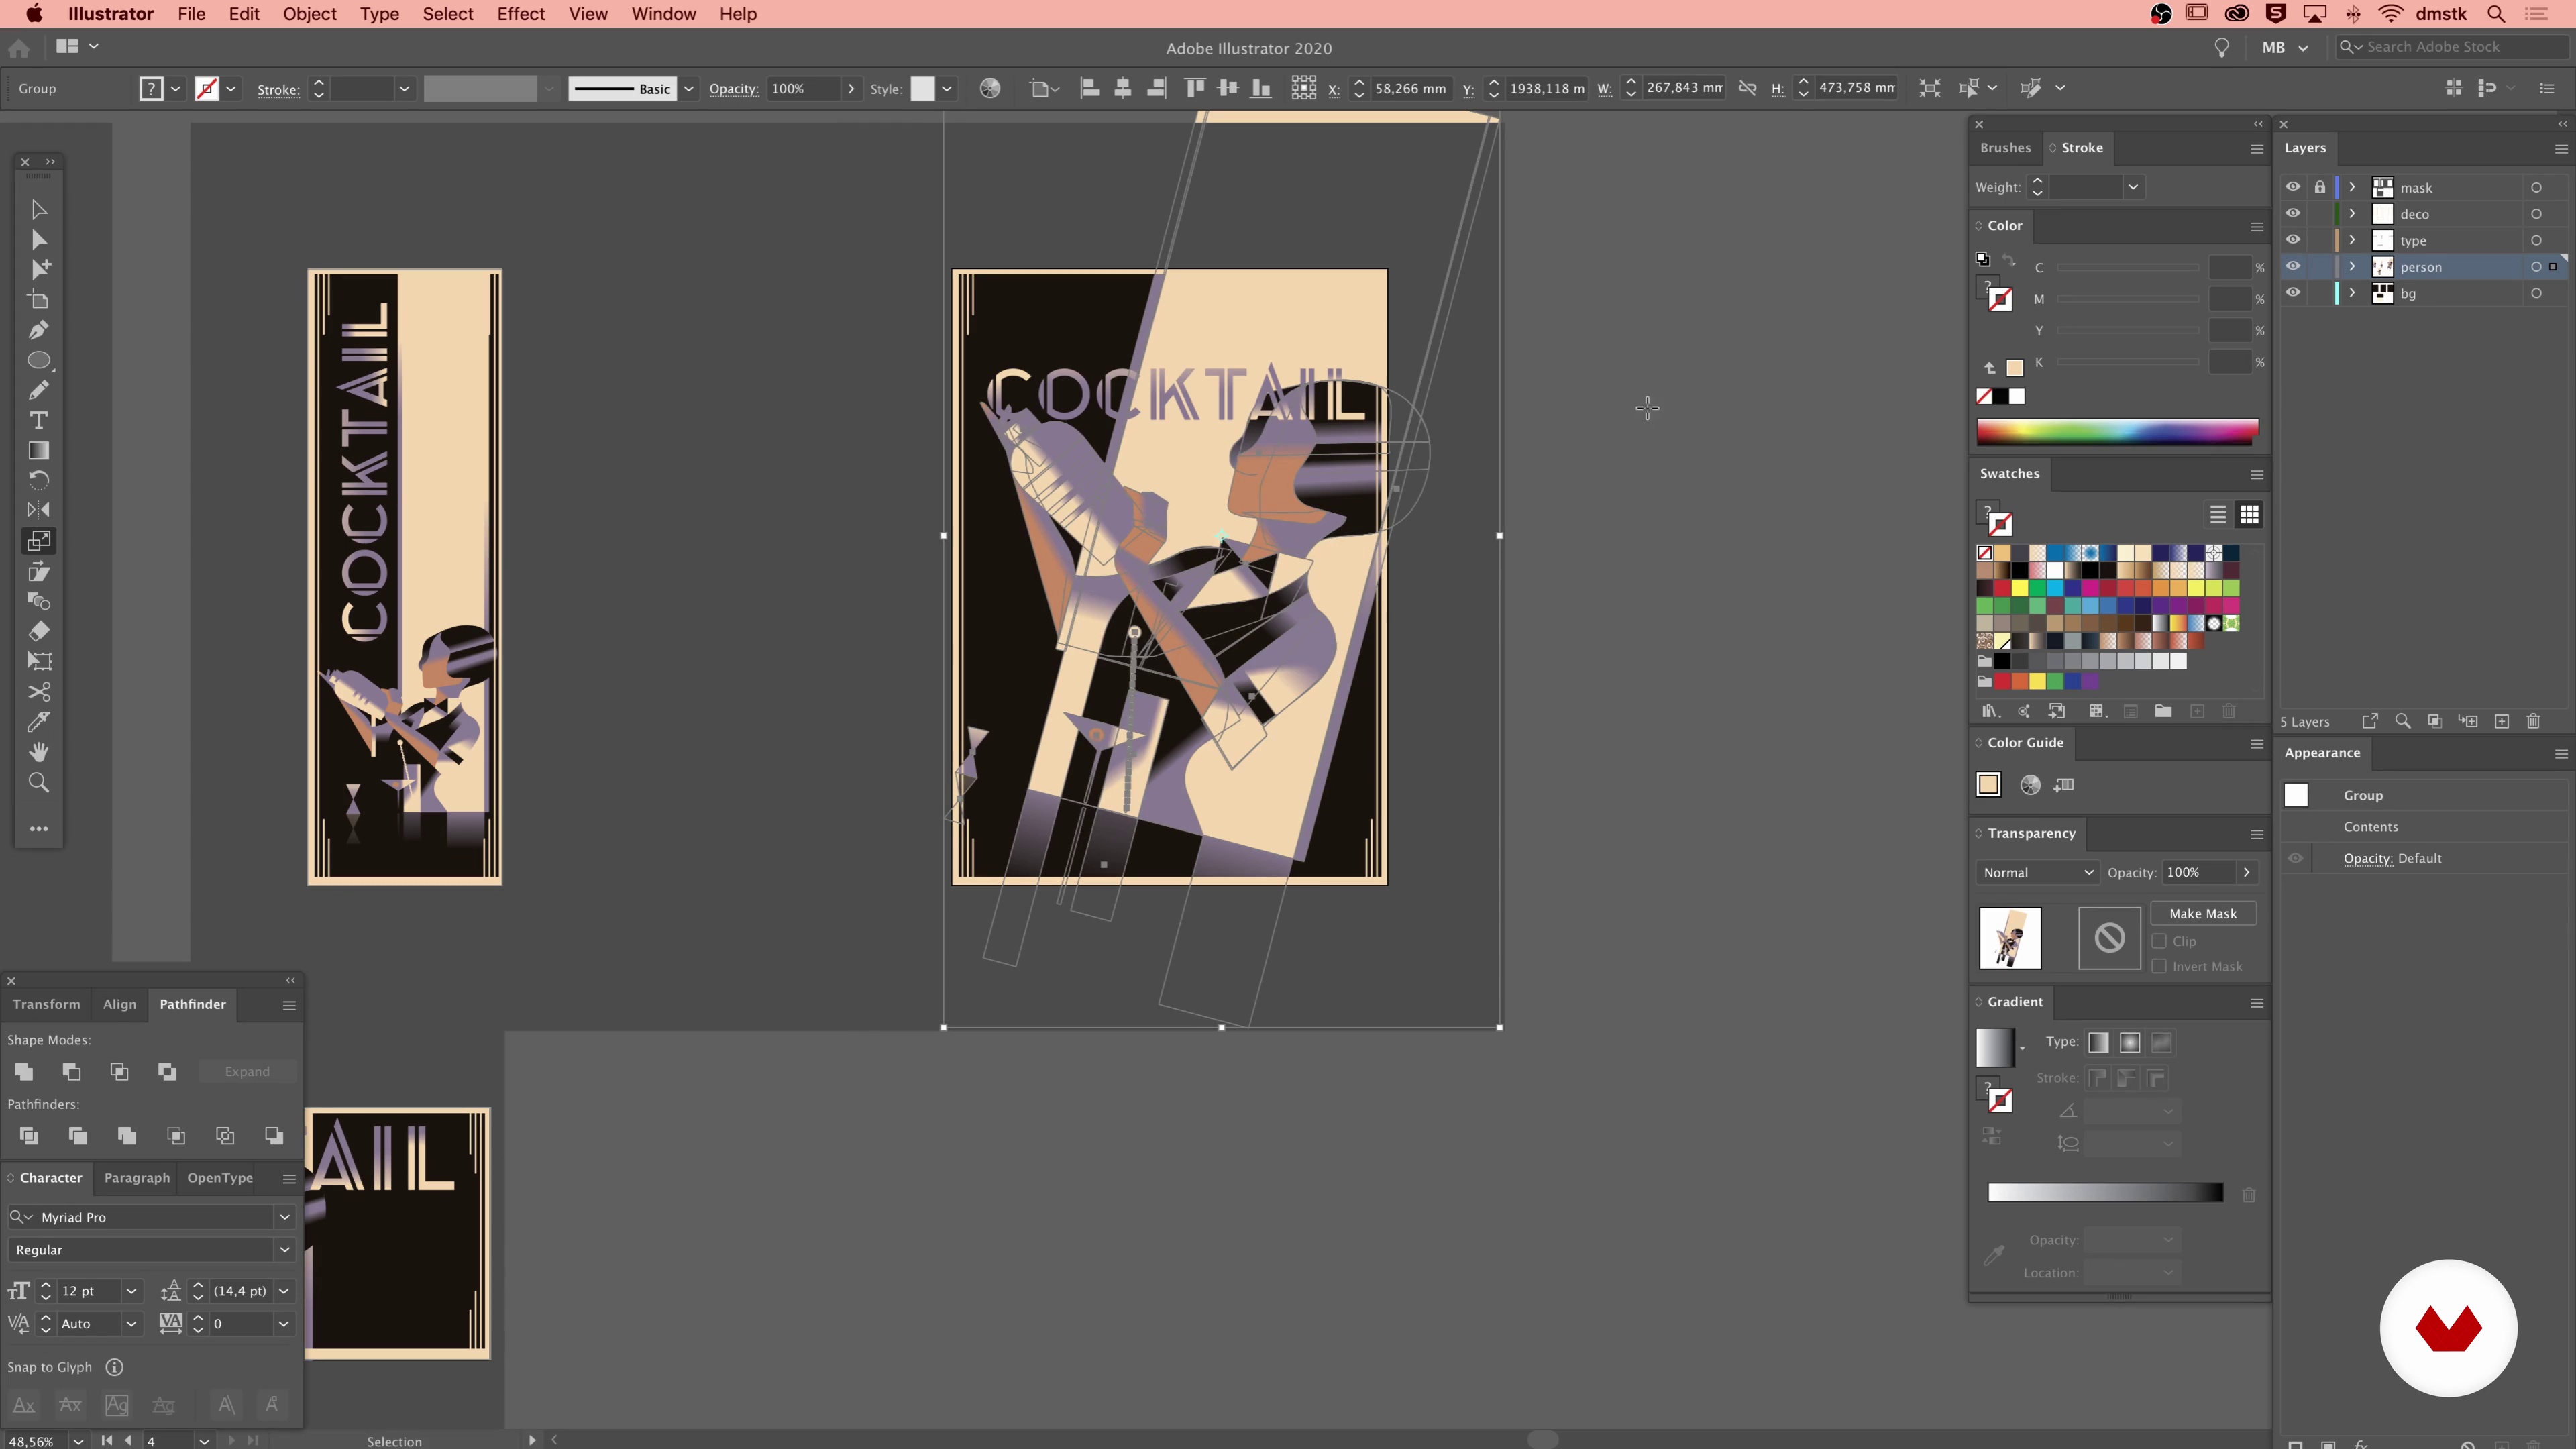The image size is (2576, 1449).
Task: Click the gradient slider bar in Gradient panel
Action: [2105, 1192]
